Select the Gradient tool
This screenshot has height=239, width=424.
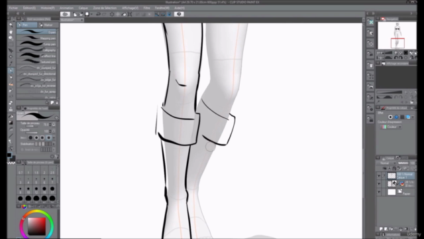pos(11,122)
